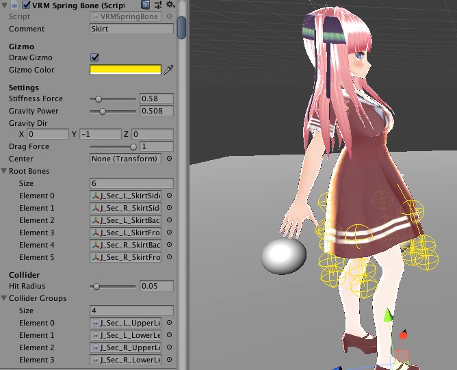Click the red X-axis move gizmo arrow
The height and width of the screenshot is (370, 457).
tap(404, 334)
